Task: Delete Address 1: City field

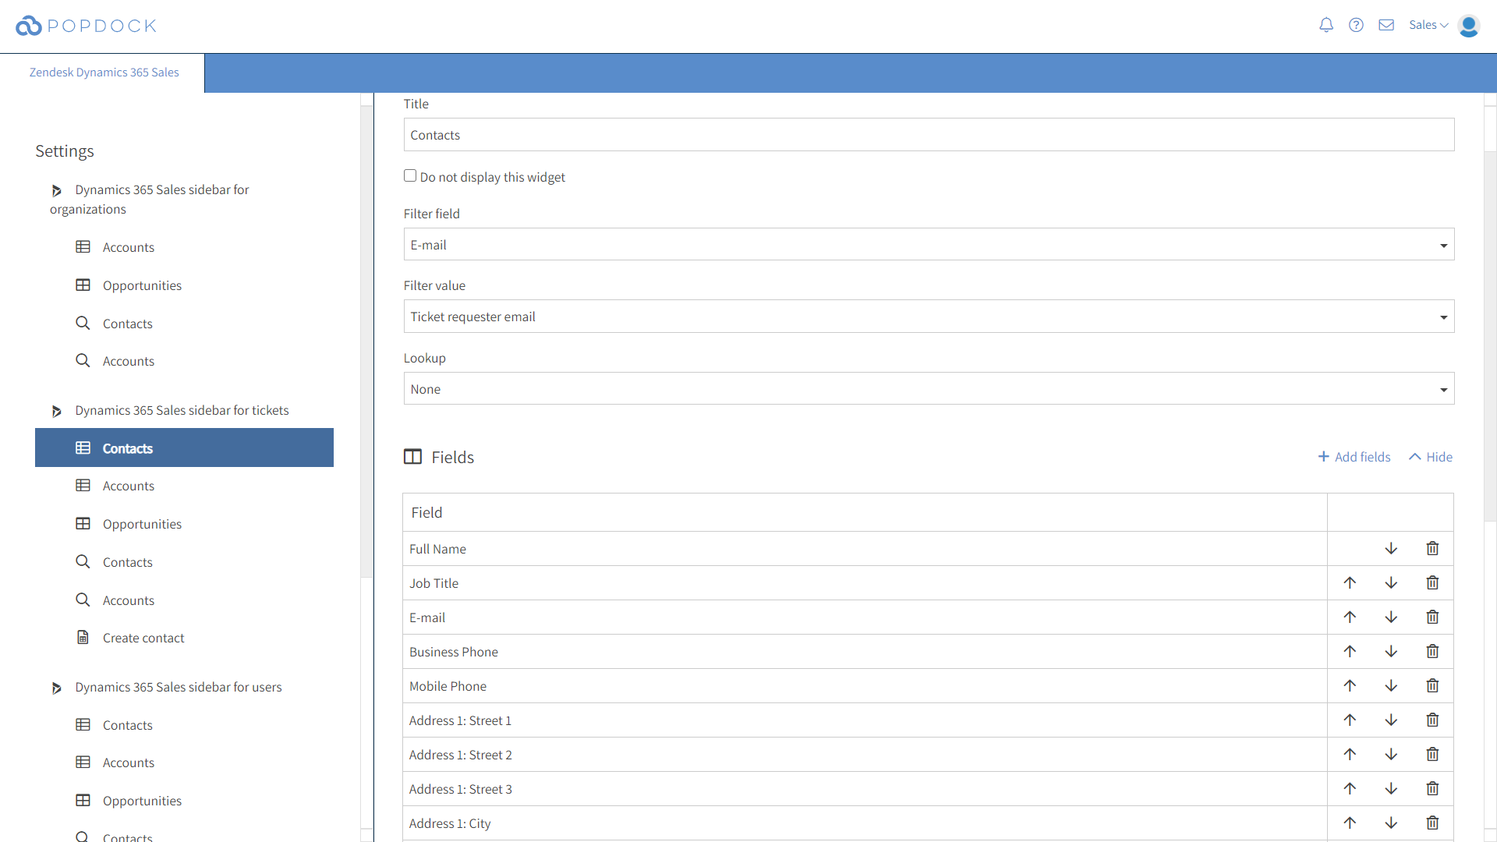Action: coord(1432,823)
